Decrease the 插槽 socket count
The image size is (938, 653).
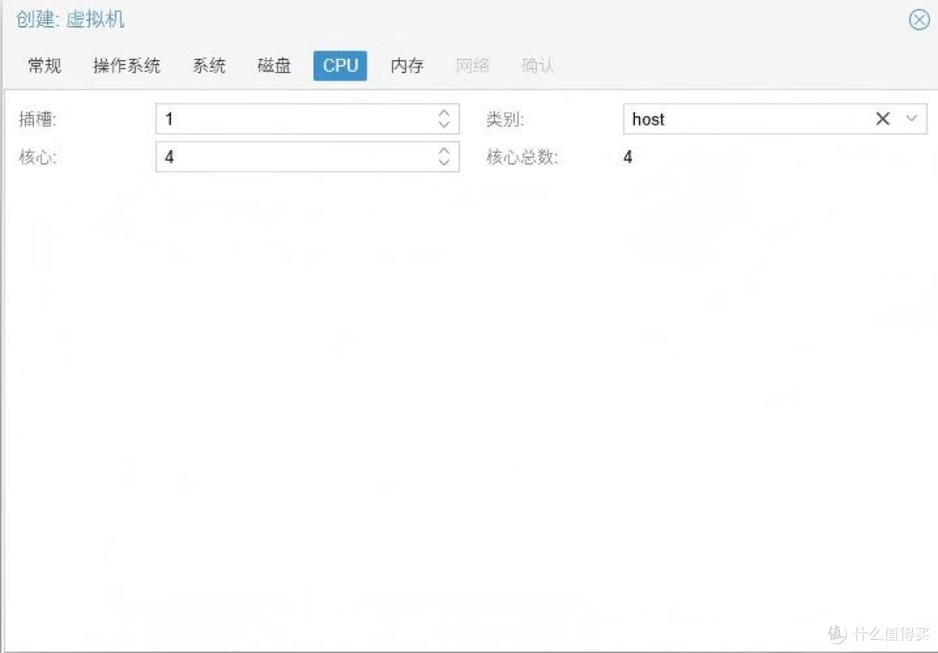444,124
